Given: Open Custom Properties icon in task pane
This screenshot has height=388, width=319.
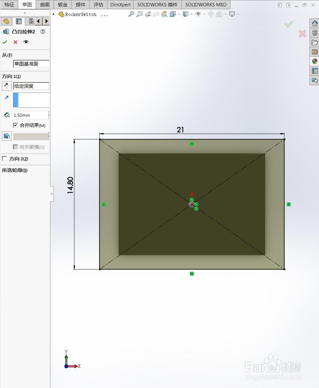Looking at the screenshot, I should 315,71.
